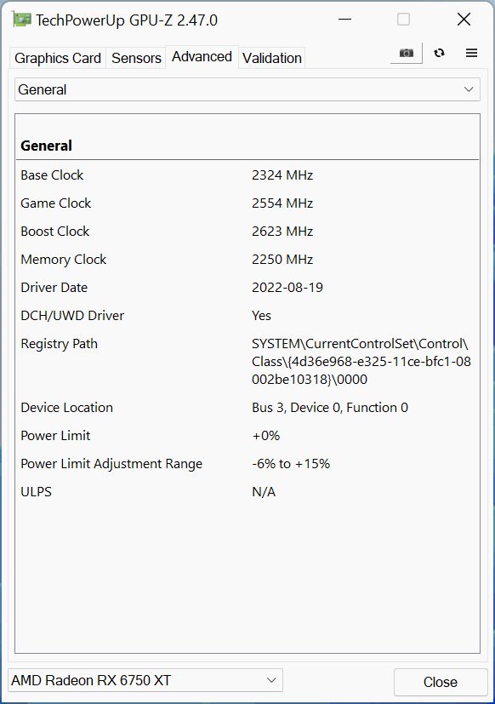Image resolution: width=495 pixels, height=704 pixels.
Task: Minimize the GPU-Z window
Action: (344, 20)
